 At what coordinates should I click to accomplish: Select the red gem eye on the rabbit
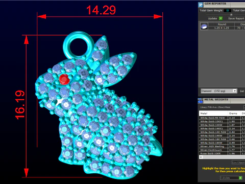pyautogui.click(x=64, y=79)
